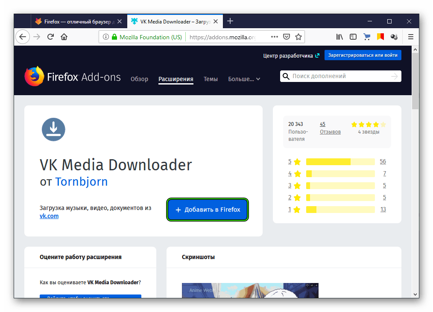
Task: Open the Расширения section
Action: [x=176, y=79]
